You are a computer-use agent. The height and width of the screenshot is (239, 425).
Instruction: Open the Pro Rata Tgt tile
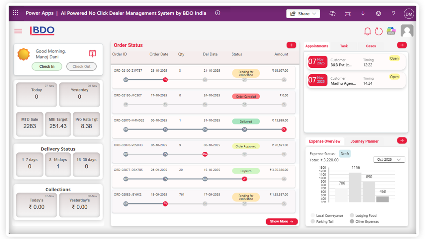(86, 124)
